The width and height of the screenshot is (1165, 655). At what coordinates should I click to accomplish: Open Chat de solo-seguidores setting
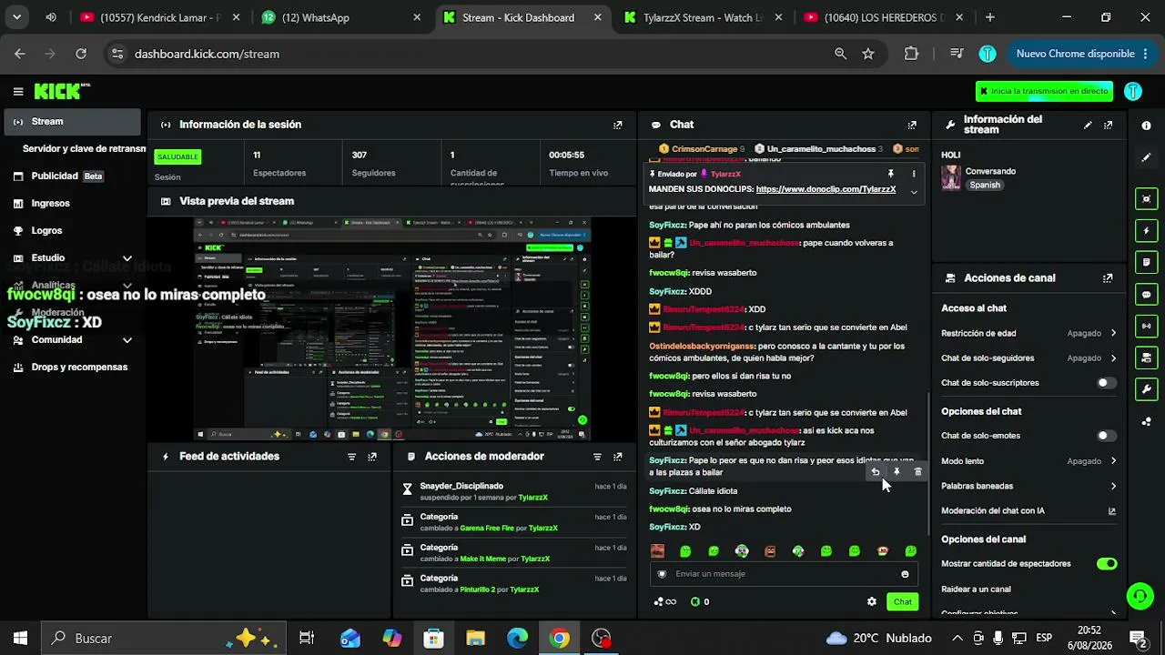pyautogui.click(x=1028, y=358)
